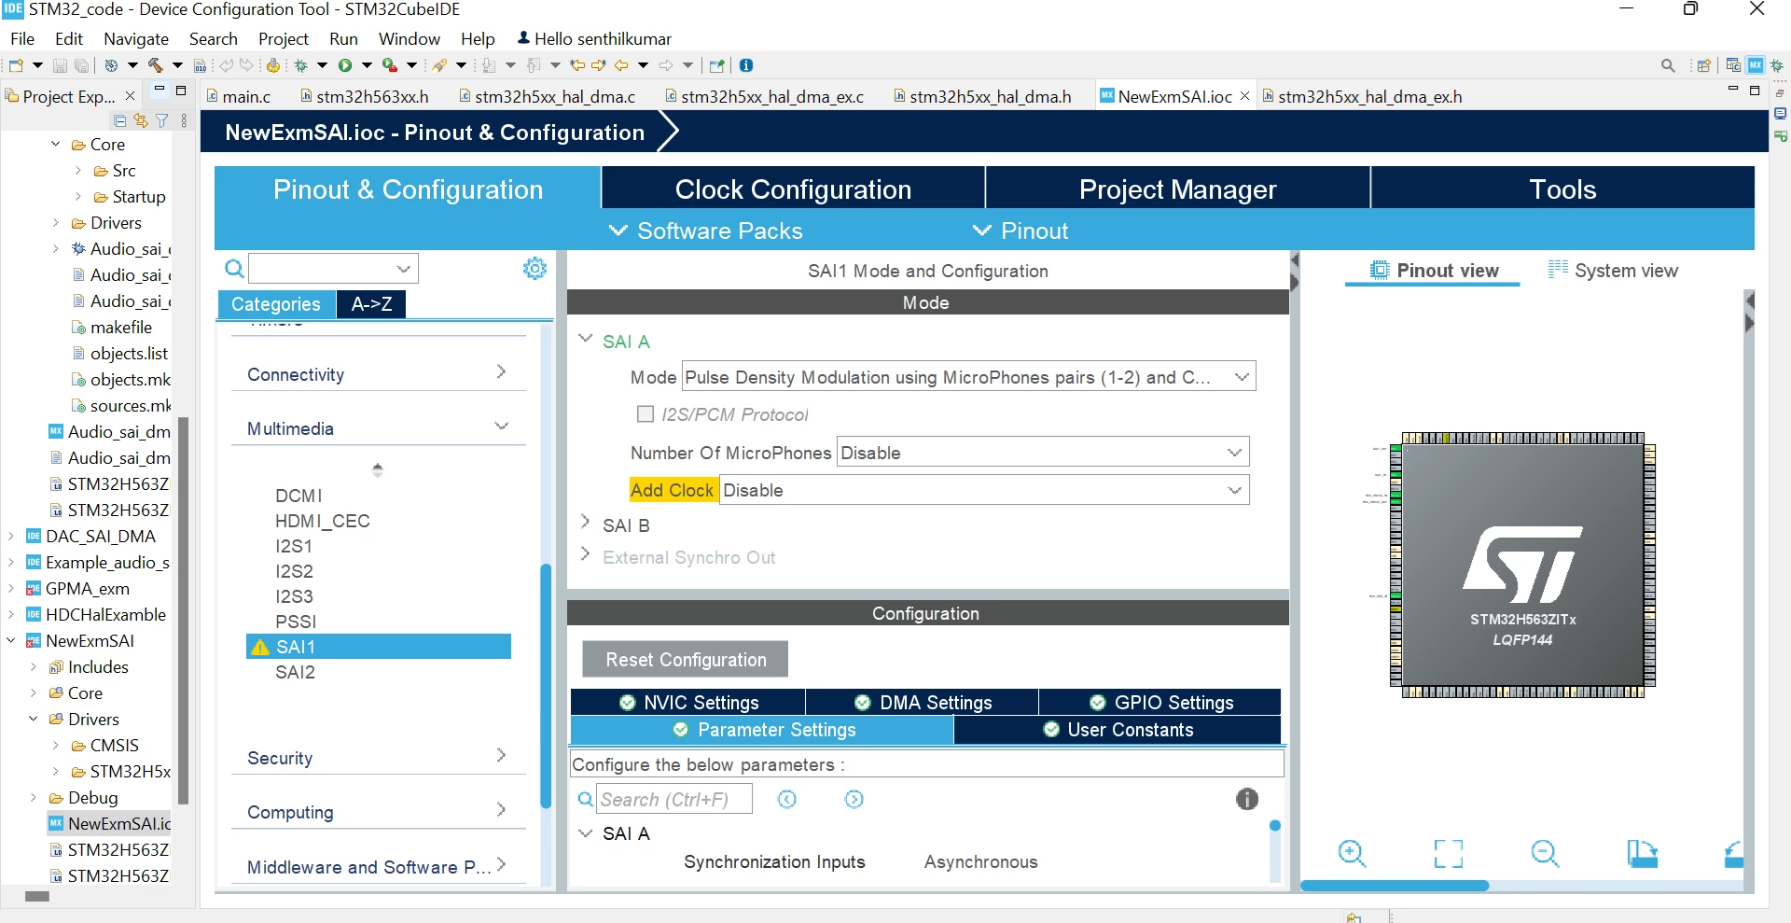Image resolution: width=1791 pixels, height=923 pixels.
Task: Open the Clock Configuration tab
Action: 793,189
